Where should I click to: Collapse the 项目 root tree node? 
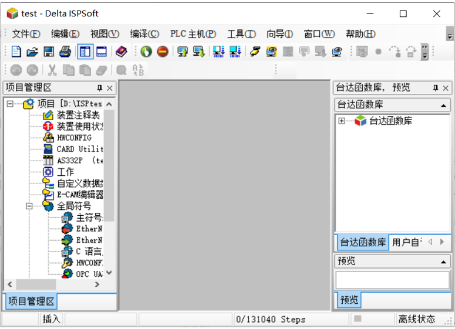[x=10, y=104]
